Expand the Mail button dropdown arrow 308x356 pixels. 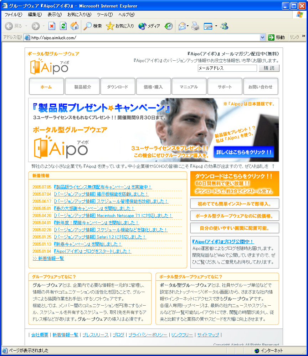pos(188,26)
